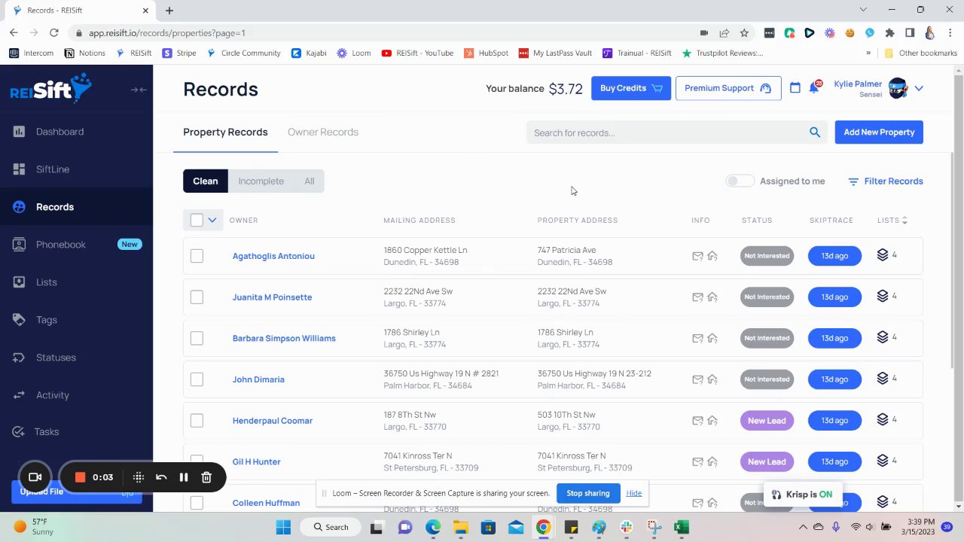This screenshot has width=964, height=542.
Task: Open the Windows Start menu
Action: pyautogui.click(x=283, y=527)
